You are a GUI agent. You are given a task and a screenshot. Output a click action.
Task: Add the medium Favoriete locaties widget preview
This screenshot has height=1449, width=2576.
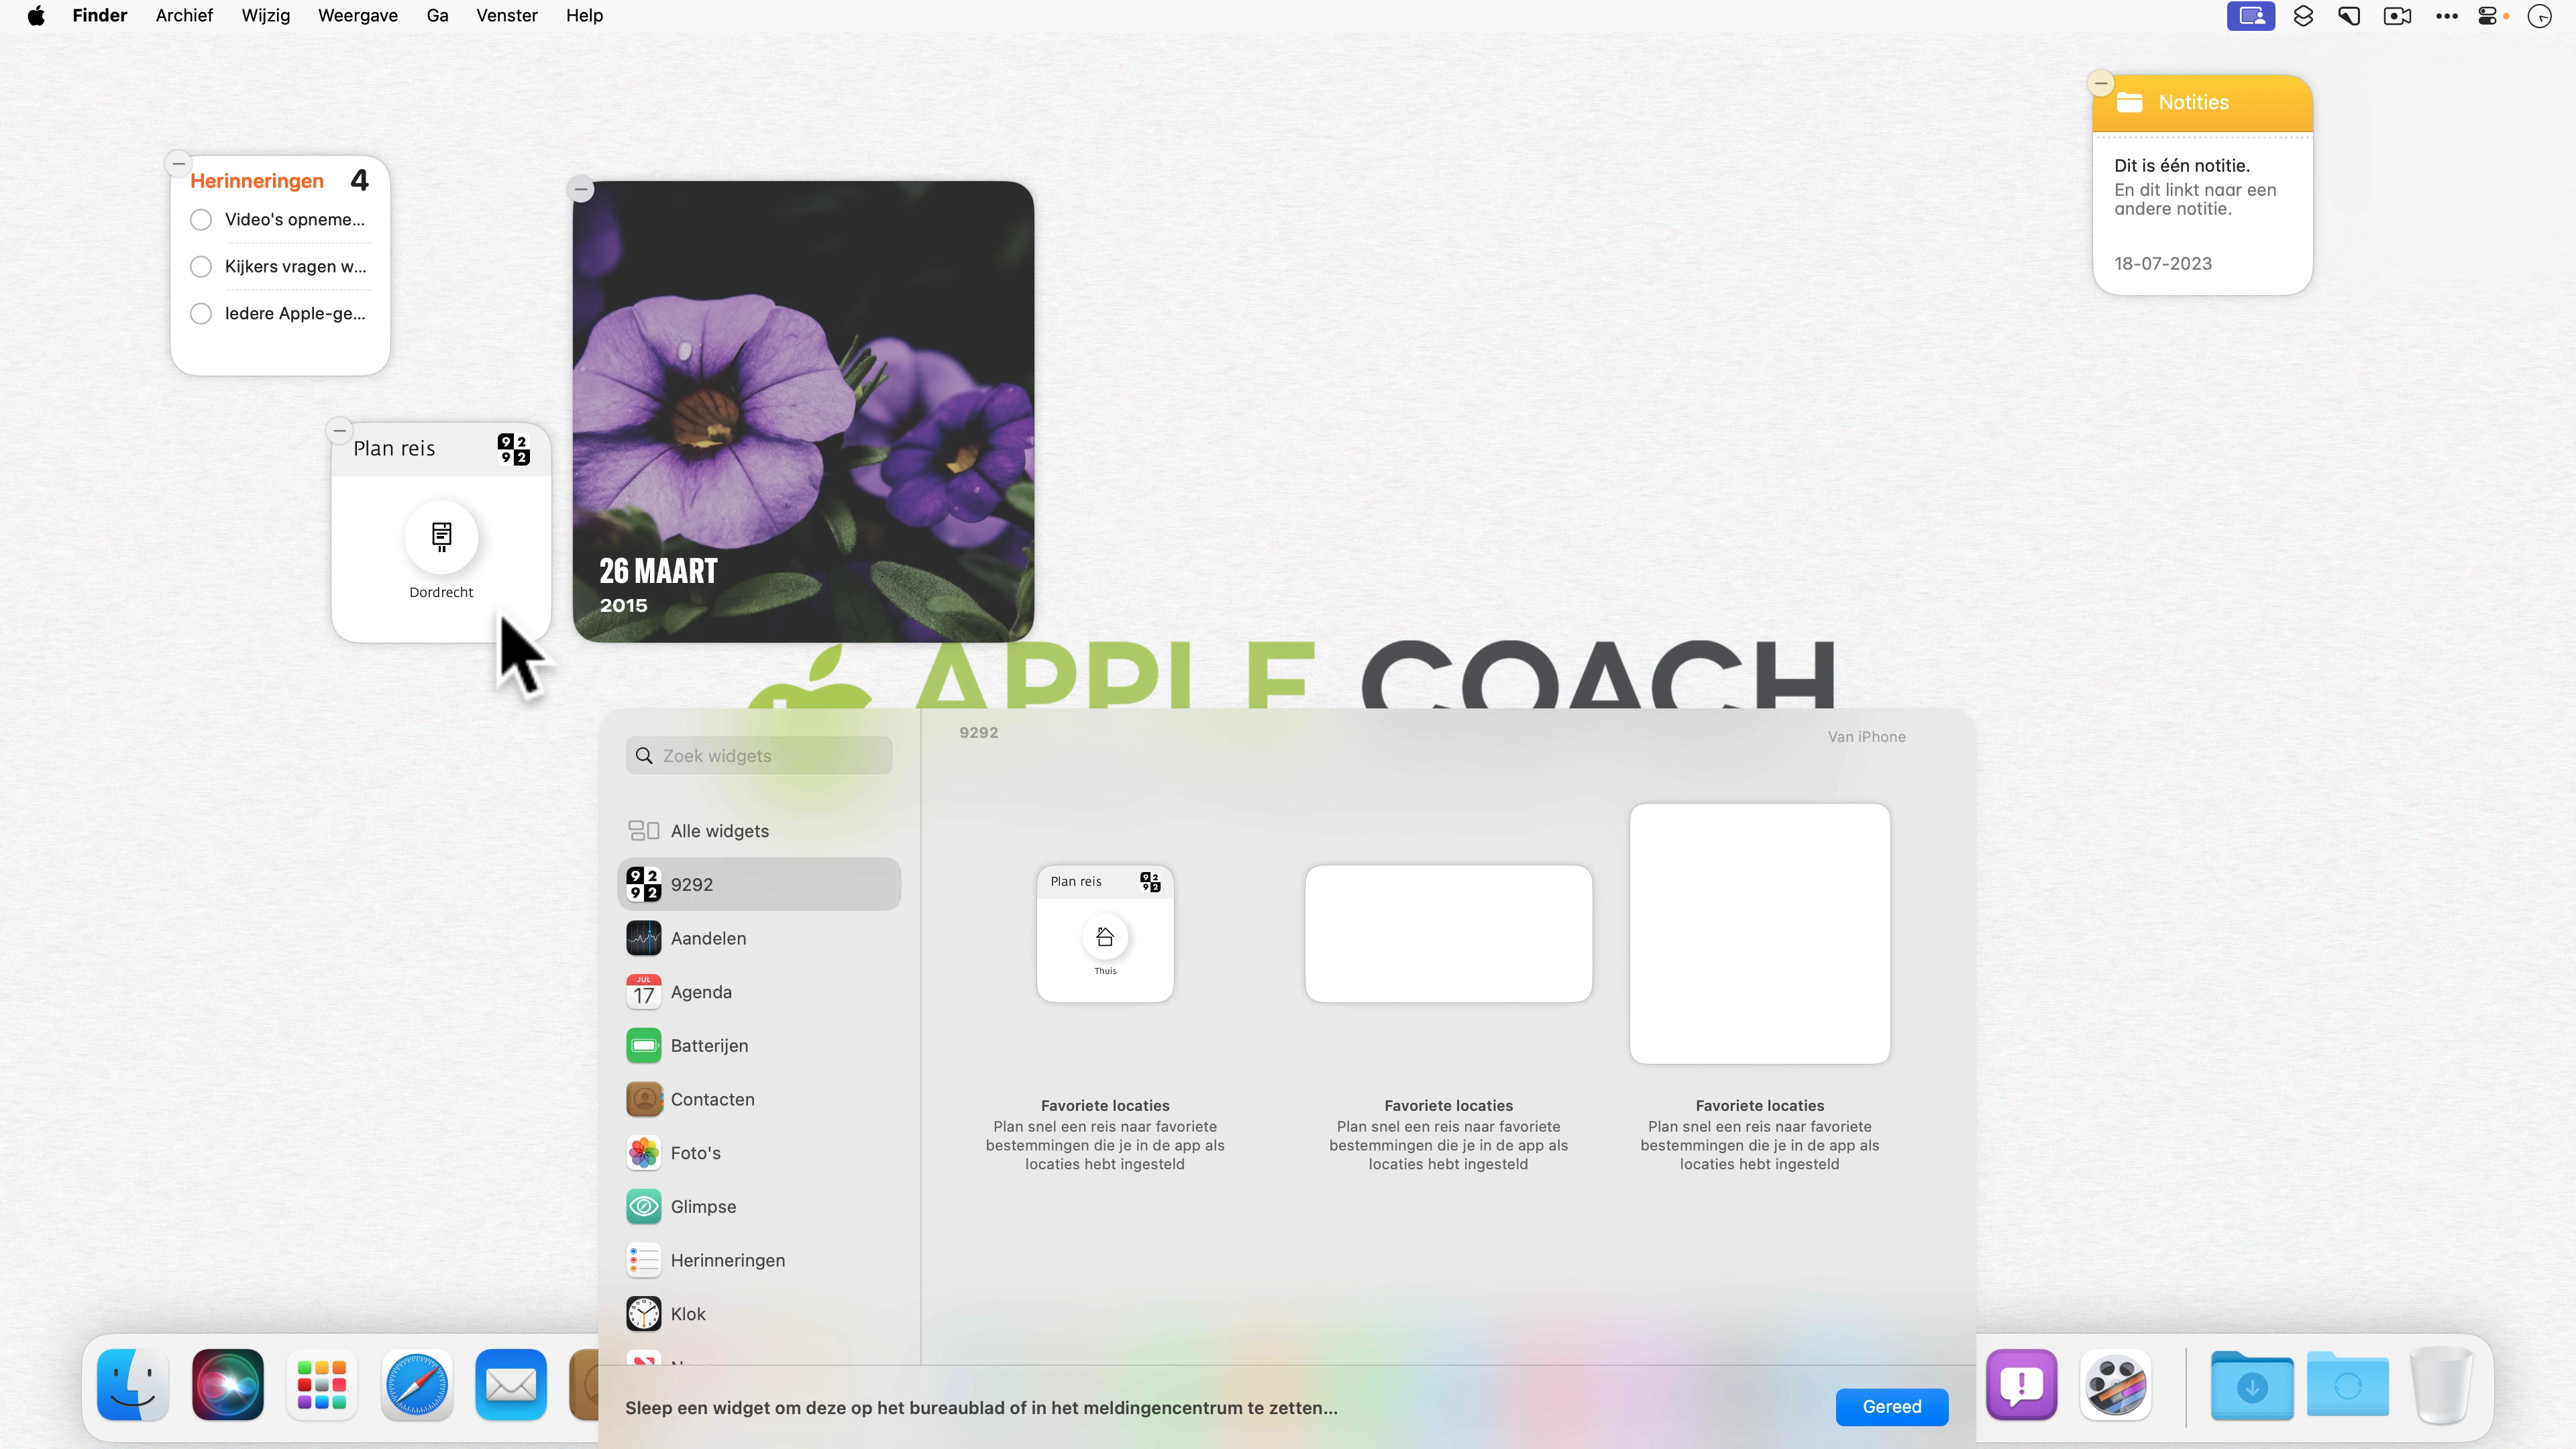1448,934
